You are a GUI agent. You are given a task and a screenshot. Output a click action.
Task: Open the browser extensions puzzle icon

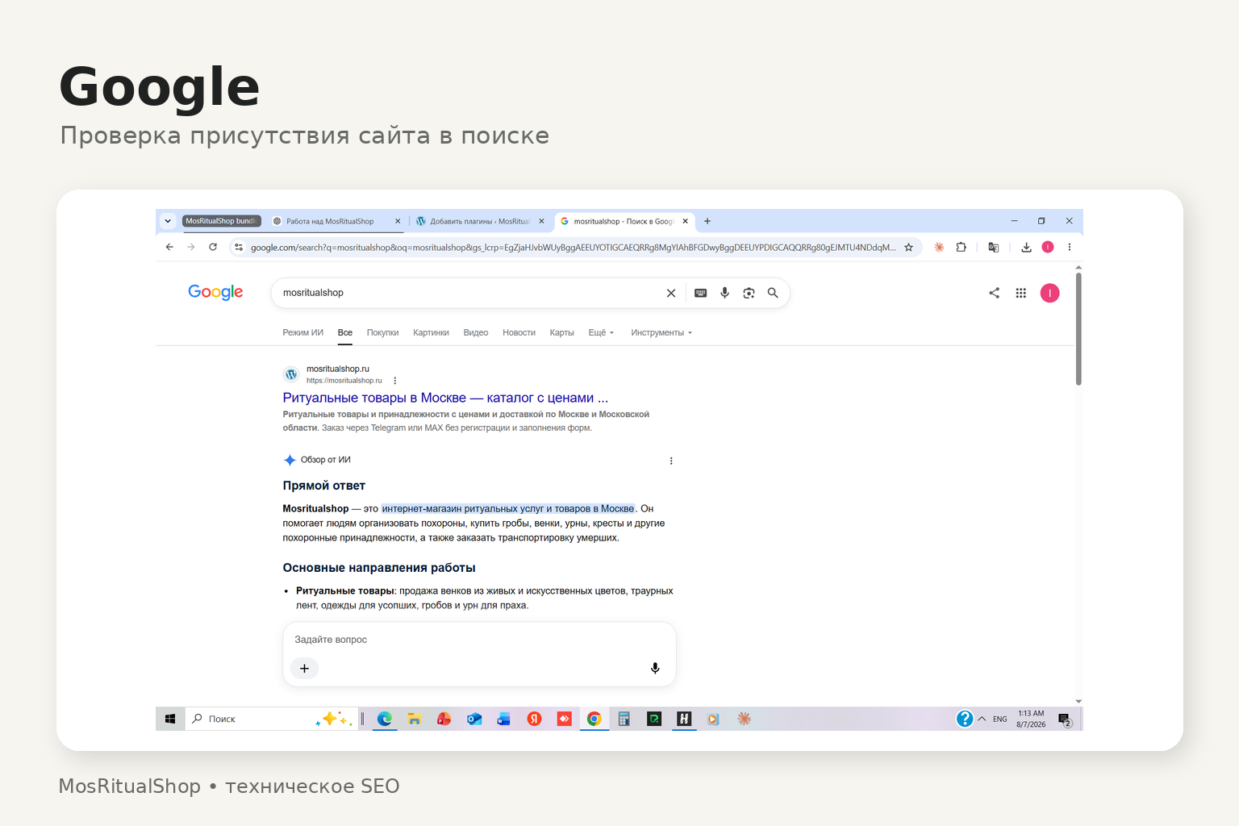961,248
